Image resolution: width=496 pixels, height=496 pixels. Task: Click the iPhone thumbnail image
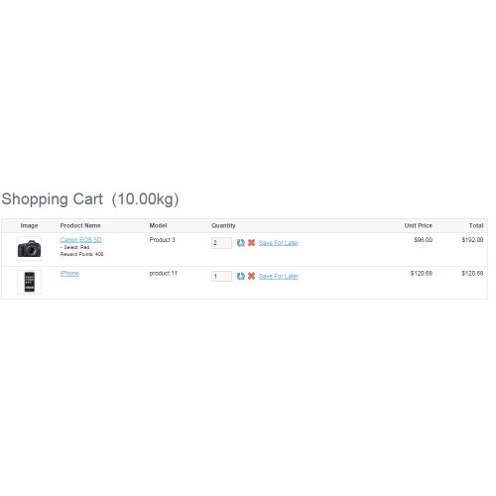tap(30, 282)
